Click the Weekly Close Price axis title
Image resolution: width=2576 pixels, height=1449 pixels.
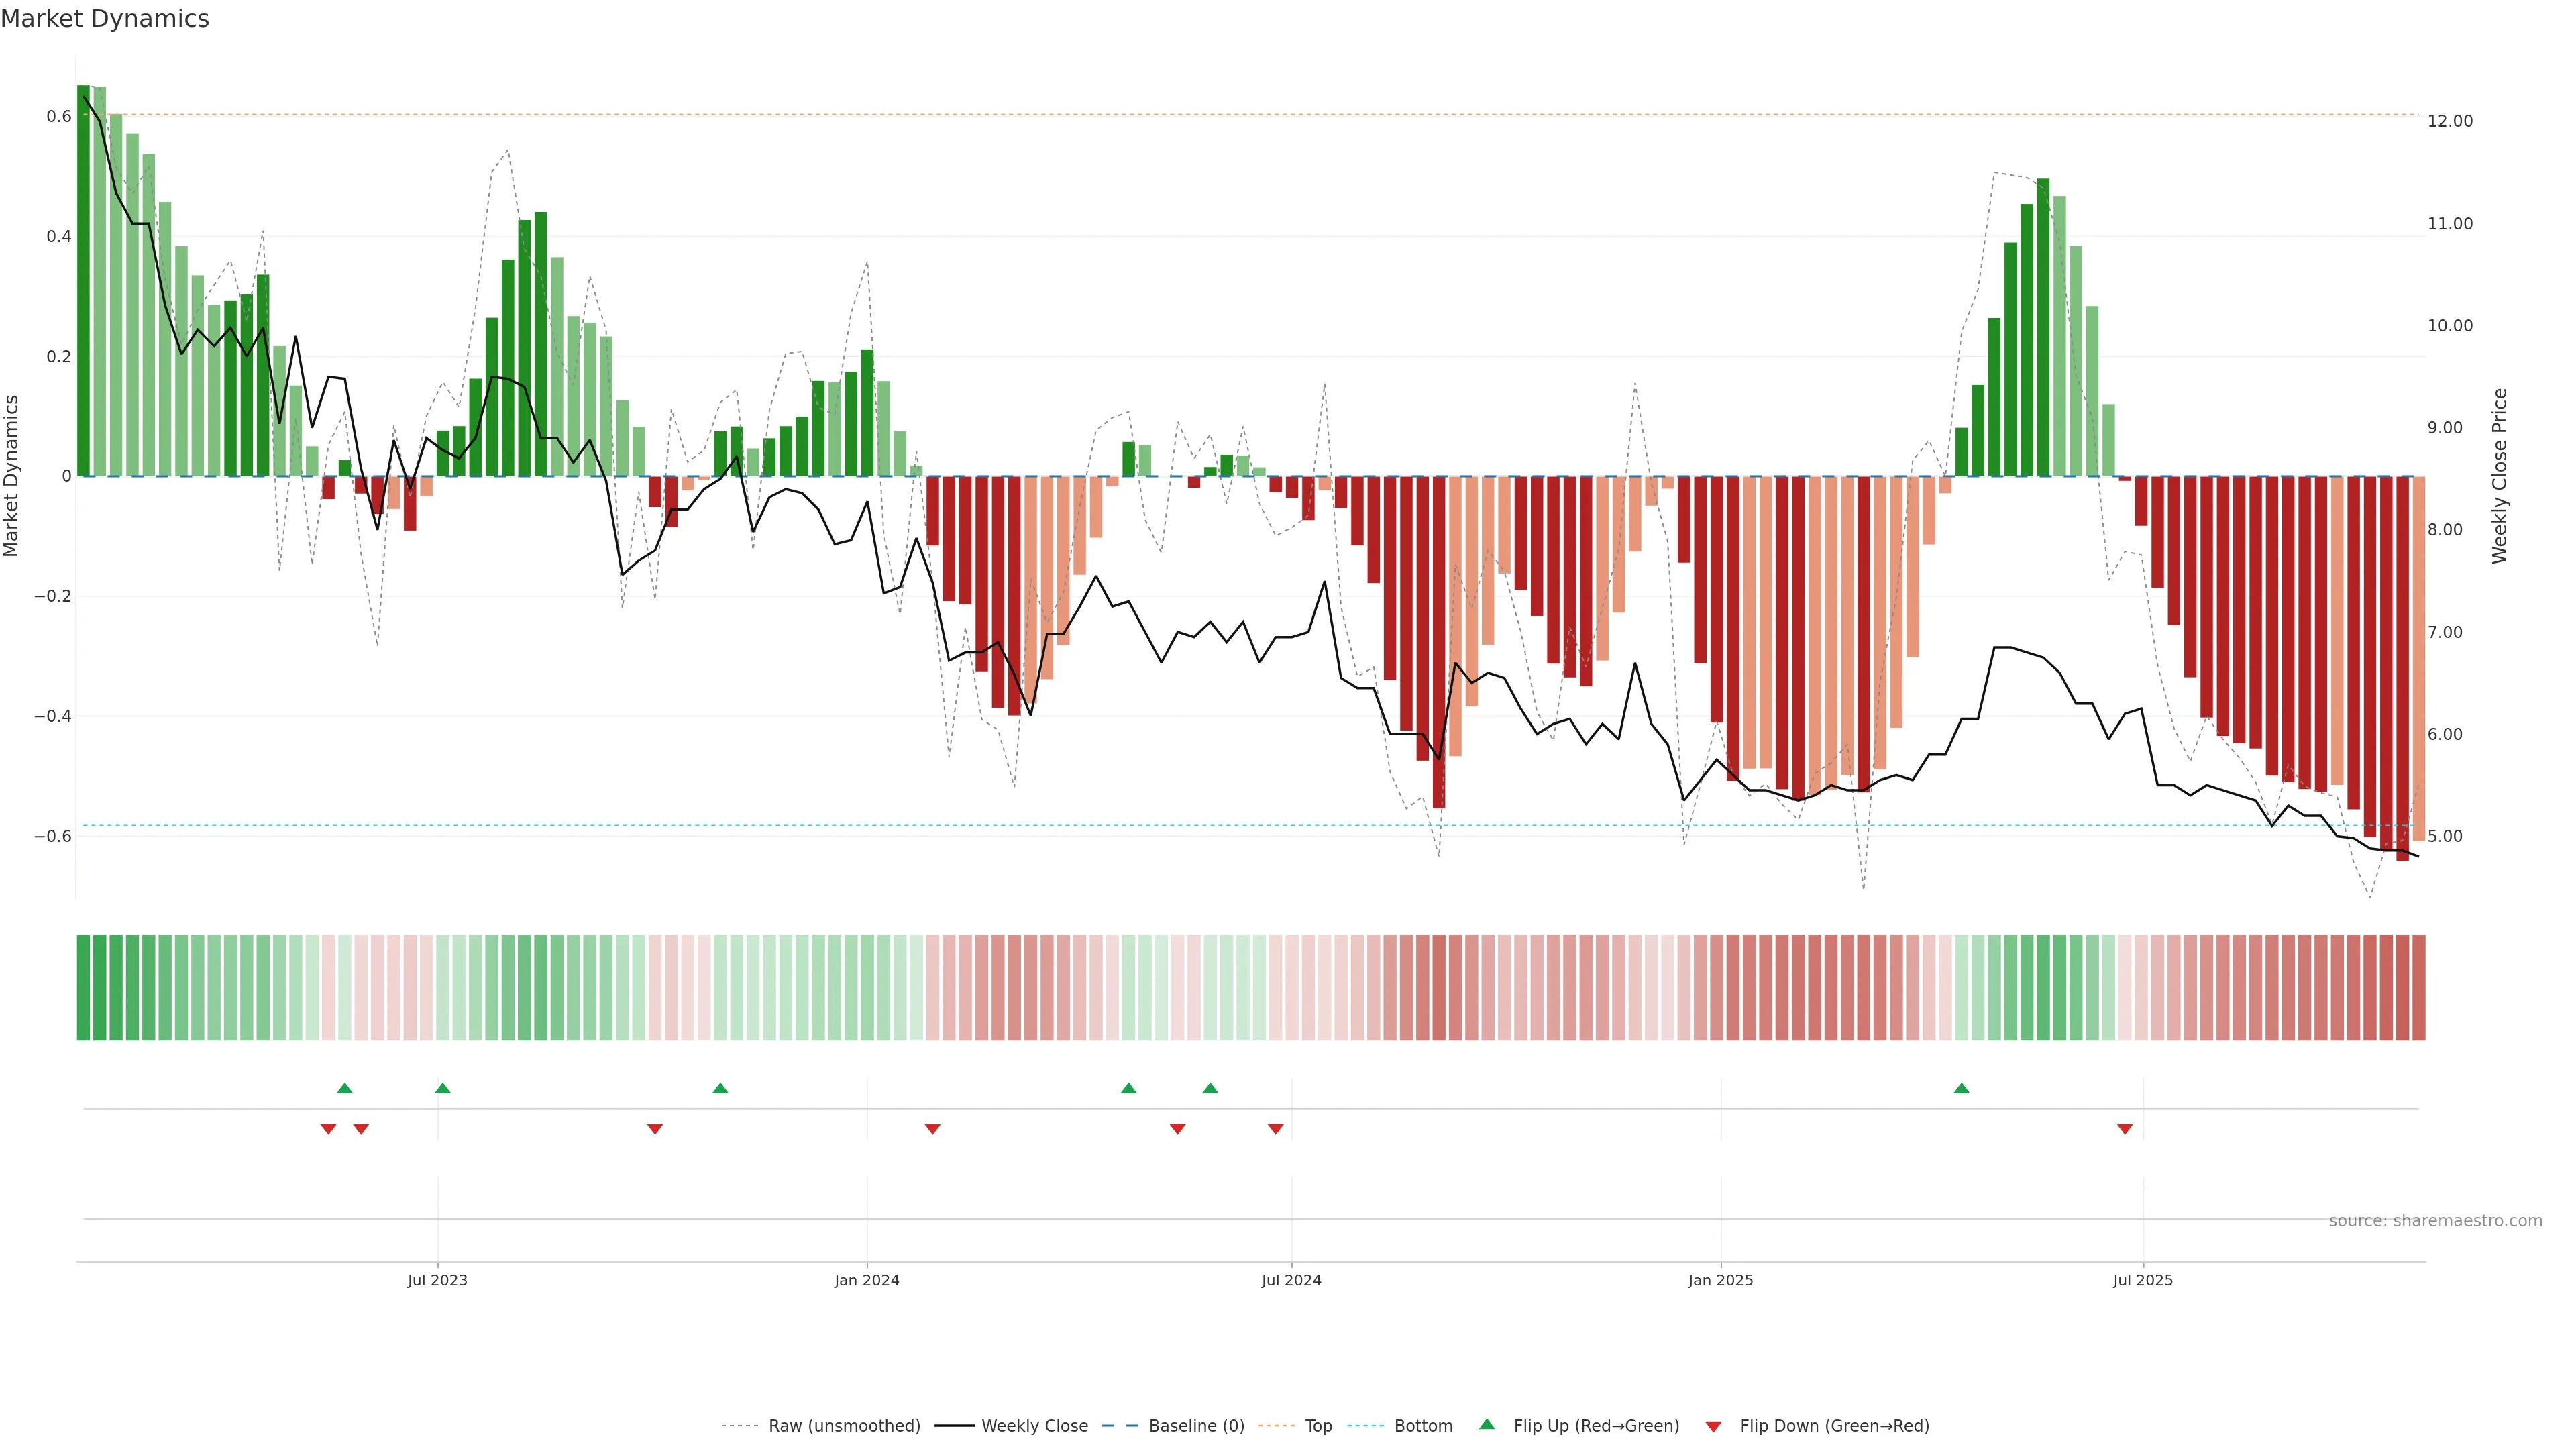pos(2499,476)
